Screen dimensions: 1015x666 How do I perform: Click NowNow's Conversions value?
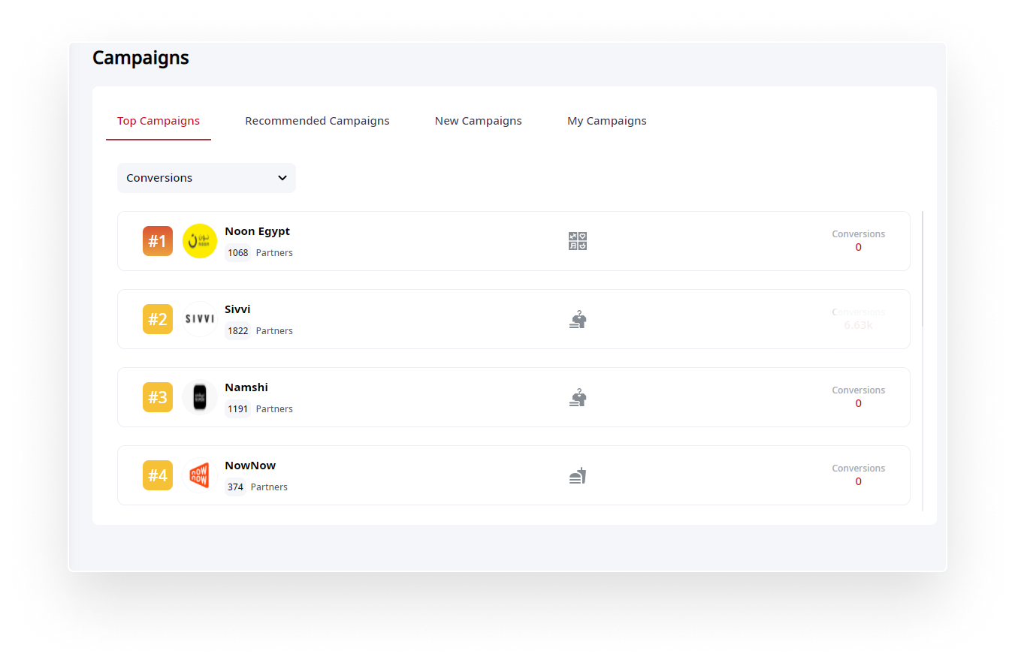click(x=858, y=481)
